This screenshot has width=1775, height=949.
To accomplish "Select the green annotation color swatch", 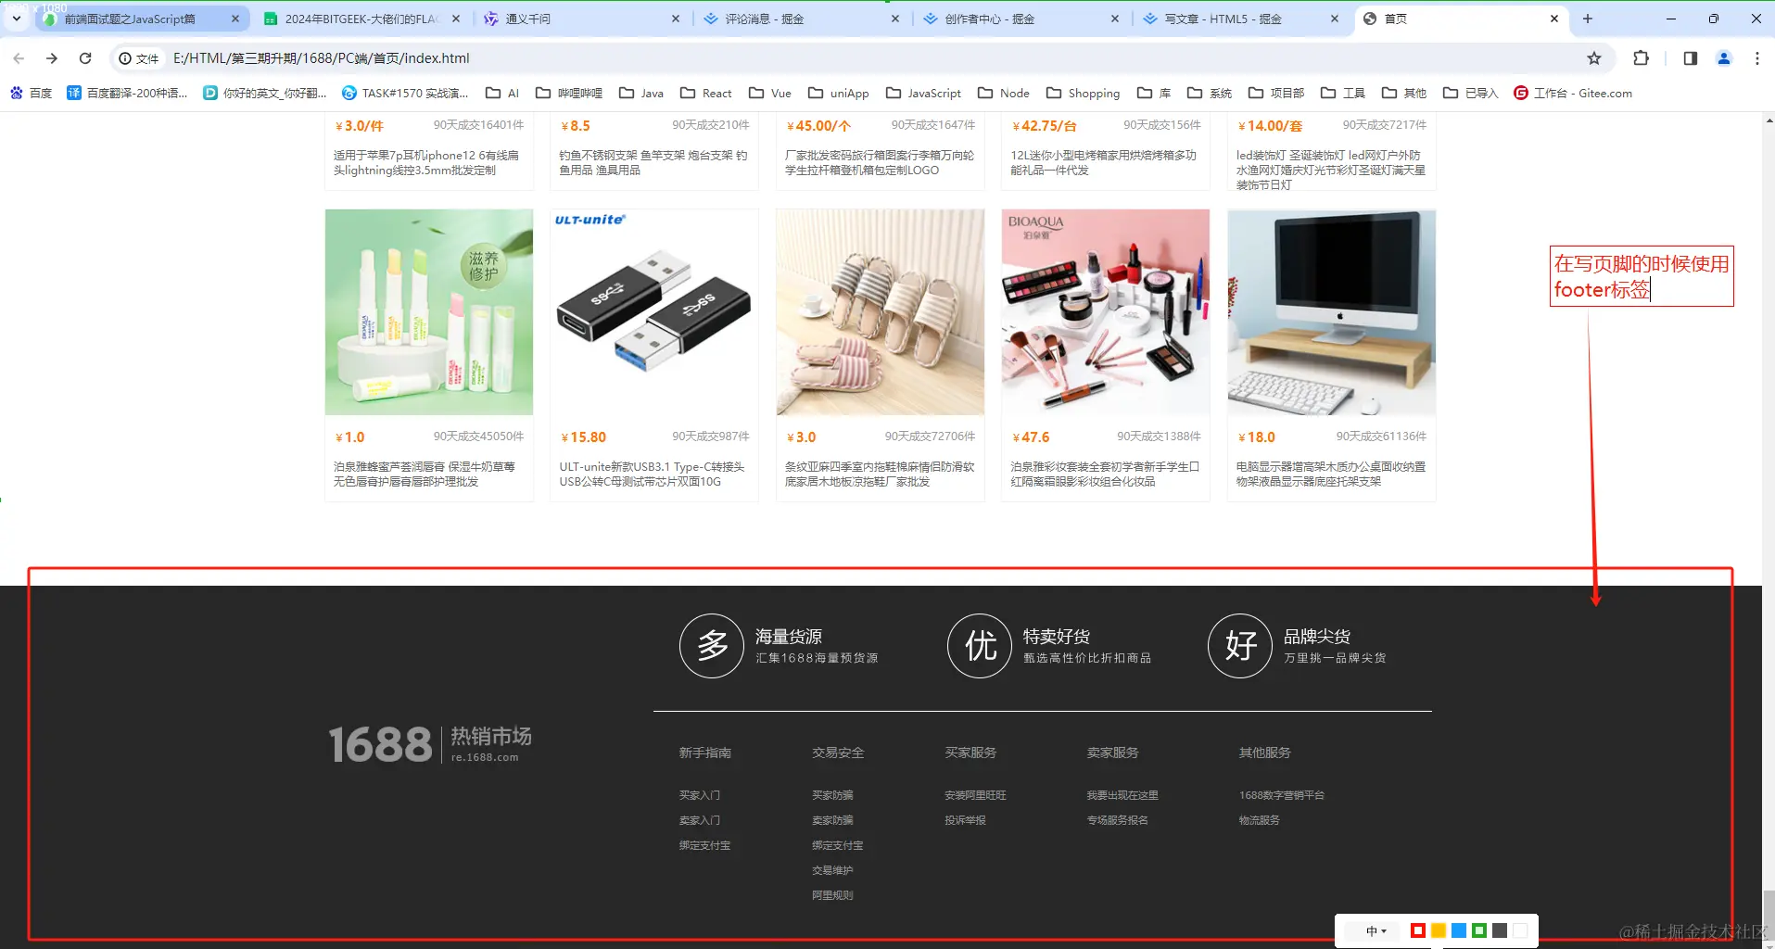I will click(x=1479, y=930).
